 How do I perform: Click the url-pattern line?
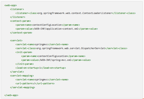coord(35,83)
